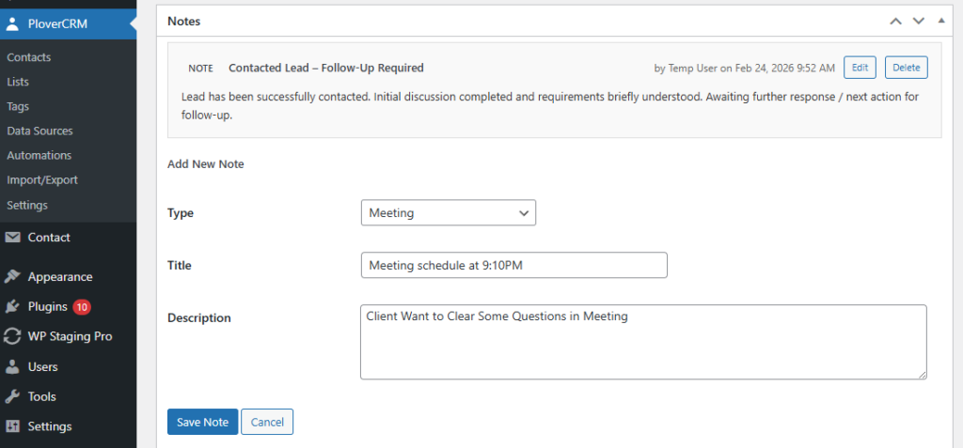Image resolution: width=963 pixels, height=448 pixels.
Task: Go to Automations in sidebar
Action: [x=39, y=155]
